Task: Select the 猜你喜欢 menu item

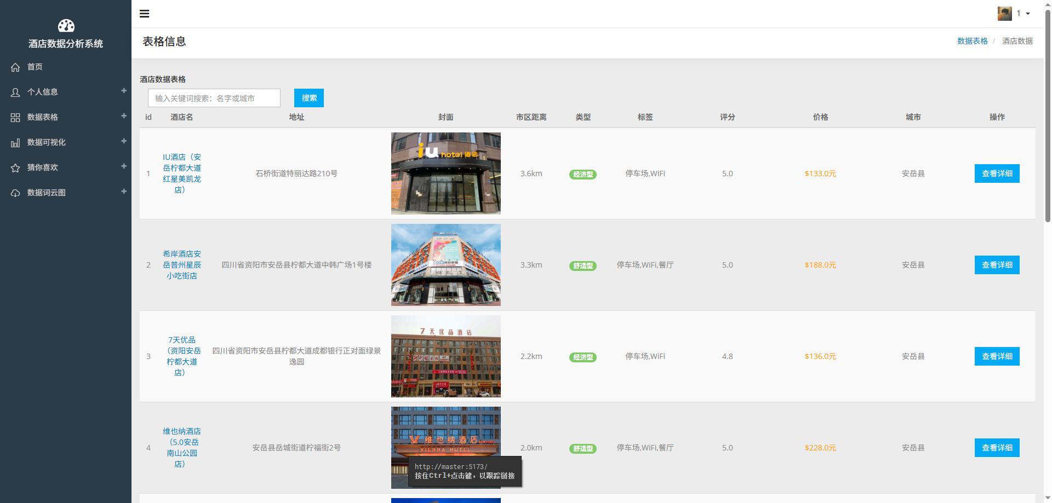Action: [x=43, y=167]
